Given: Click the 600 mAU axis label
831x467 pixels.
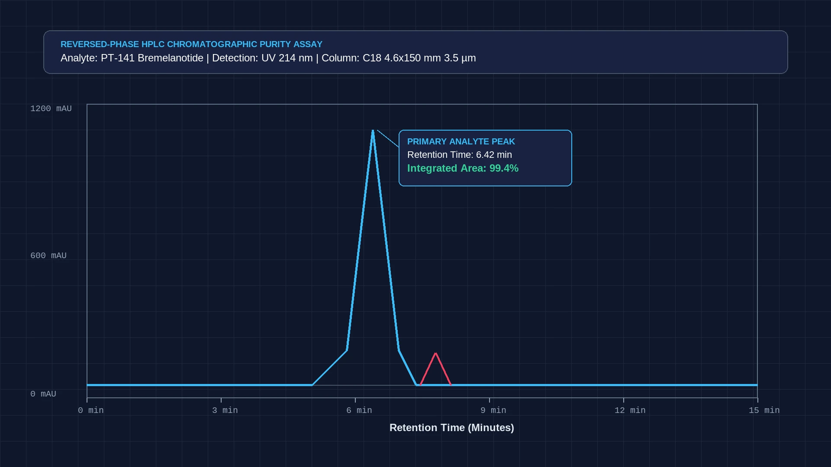Looking at the screenshot, I should pos(48,256).
